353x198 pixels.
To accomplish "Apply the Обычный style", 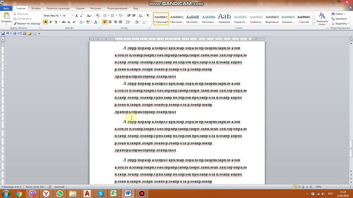I will tap(161, 19).
